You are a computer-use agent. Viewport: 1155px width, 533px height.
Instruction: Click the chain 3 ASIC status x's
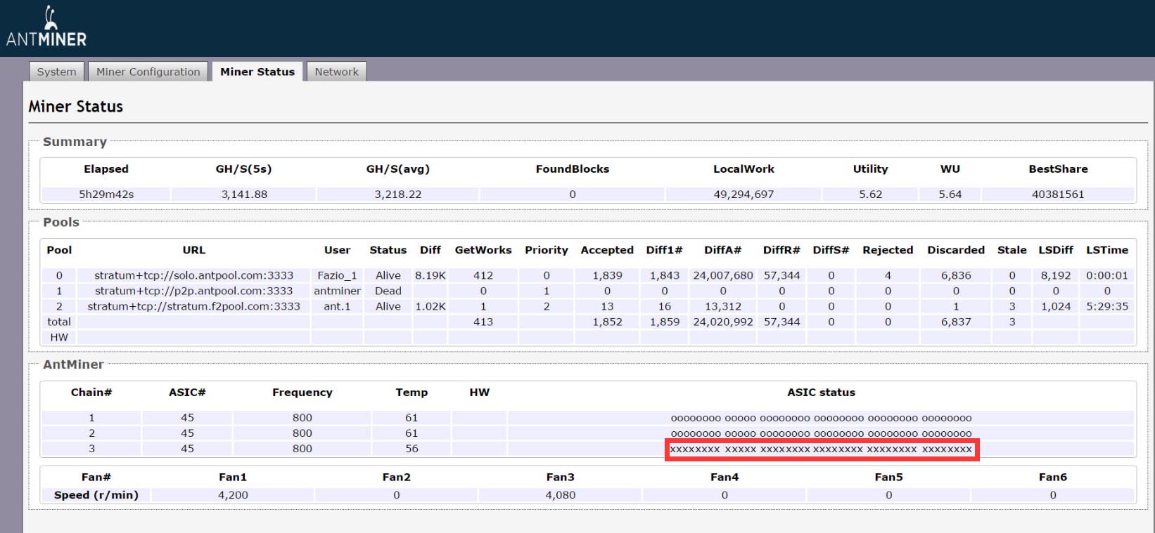(821, 449)
